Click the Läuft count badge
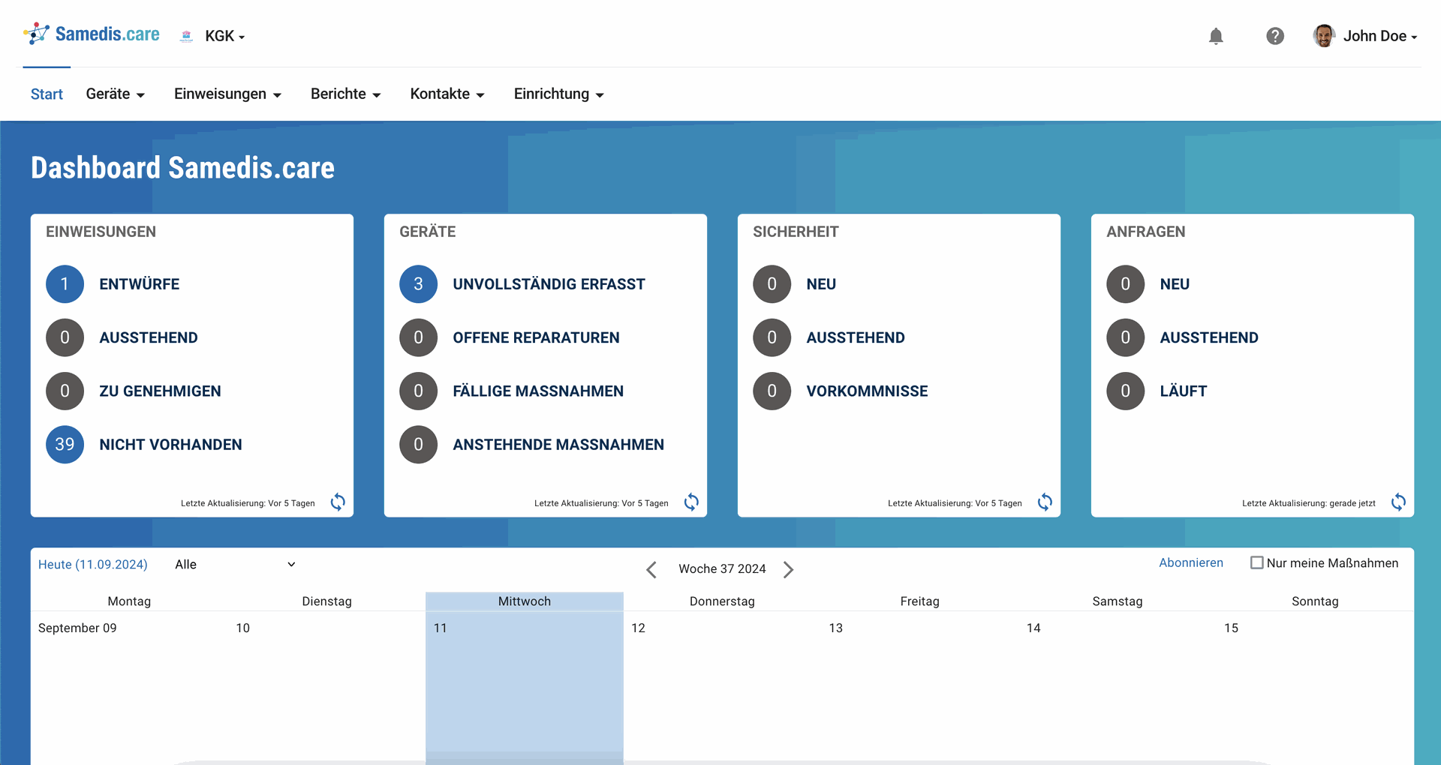 (1125, 391)
